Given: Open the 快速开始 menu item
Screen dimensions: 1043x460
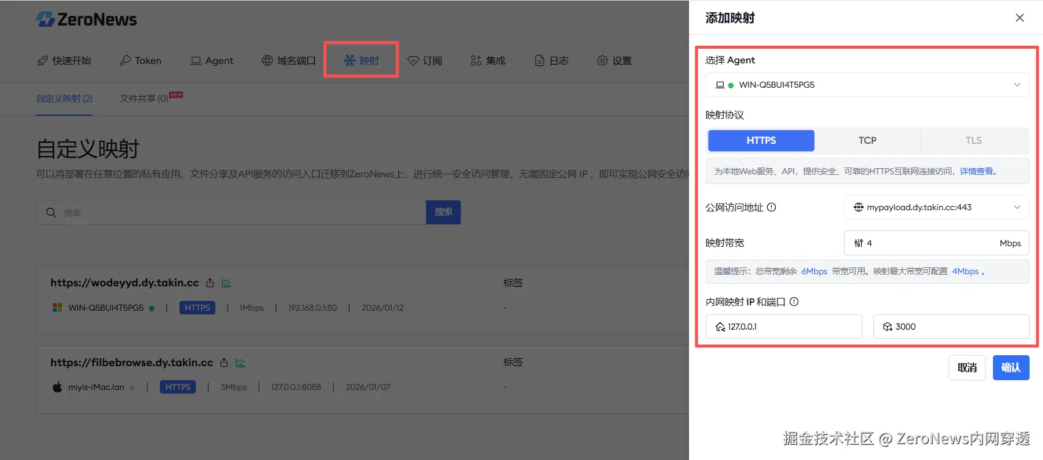Looking at the screenshot, I should [x=64, y=60].
